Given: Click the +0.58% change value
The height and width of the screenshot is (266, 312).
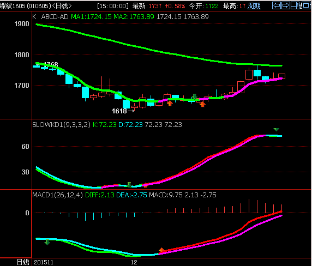Looking at the screenshot, I should point(175,6).
